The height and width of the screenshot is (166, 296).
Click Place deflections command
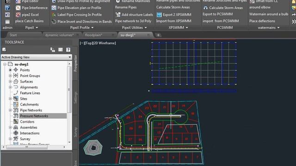click(x=262, y=21)
